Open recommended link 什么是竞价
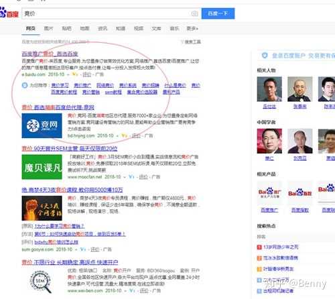Image resolution: width=335 pixels, height=299 pixels. [x=175, y=85]
